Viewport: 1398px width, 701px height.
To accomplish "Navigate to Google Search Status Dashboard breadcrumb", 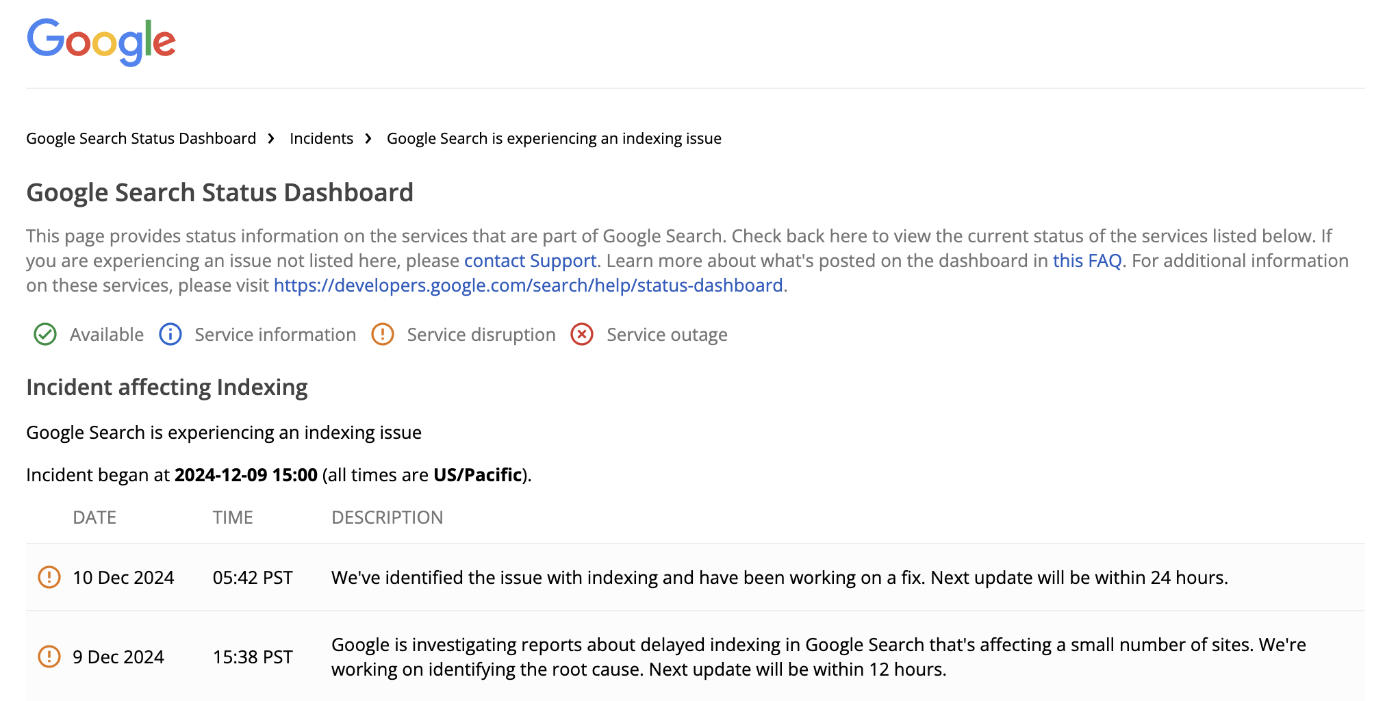I will coord(140,138).
